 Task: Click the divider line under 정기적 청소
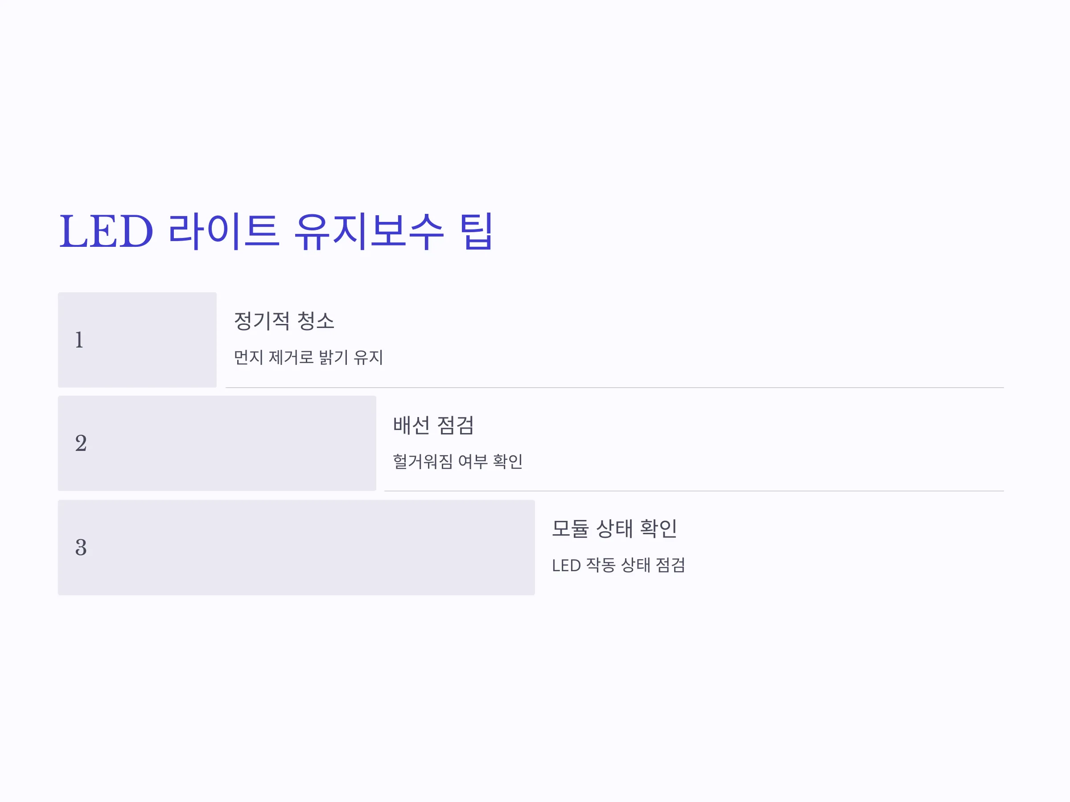[615, 388]
